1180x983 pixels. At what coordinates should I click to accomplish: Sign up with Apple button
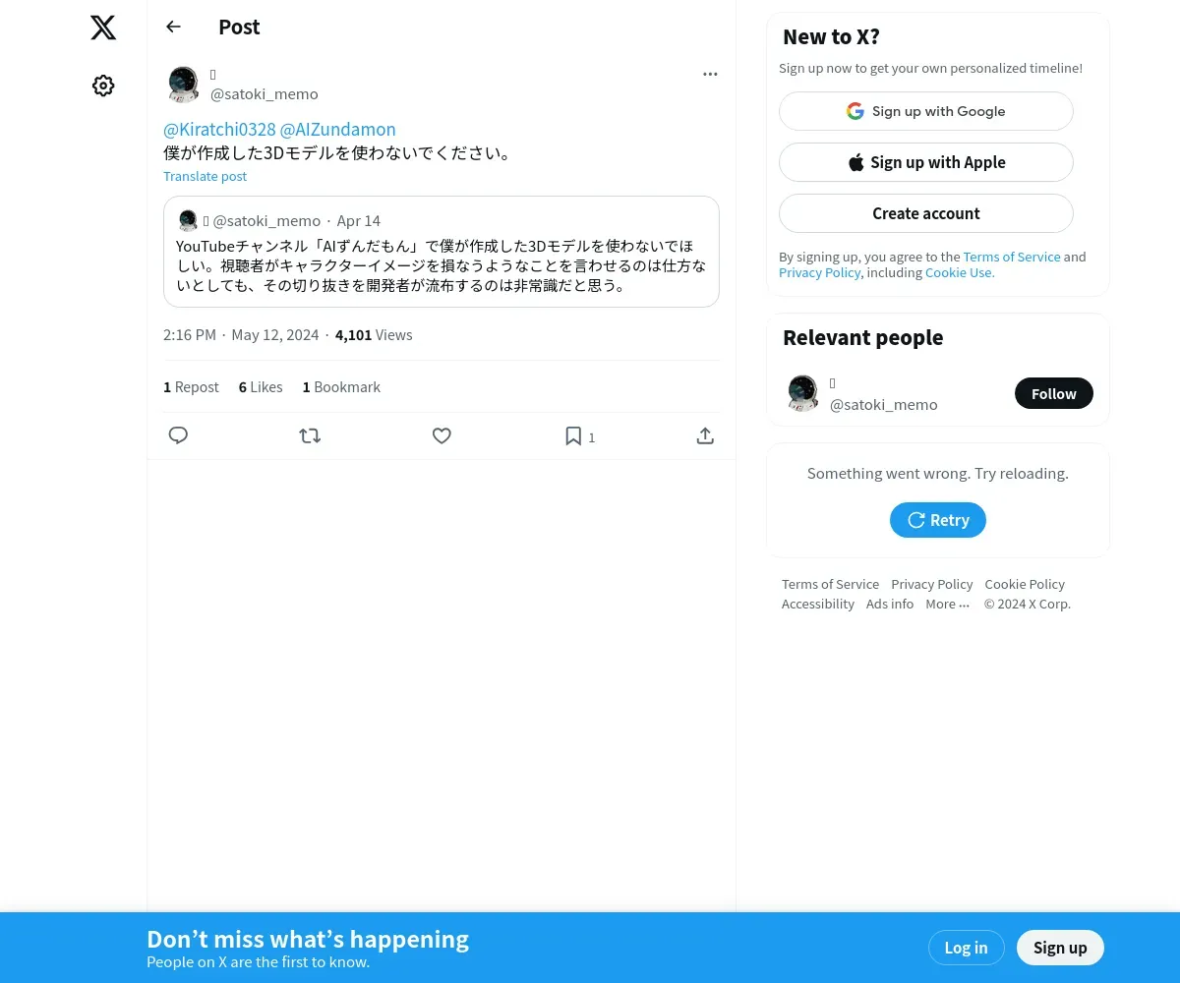click(x=926, y=162)
